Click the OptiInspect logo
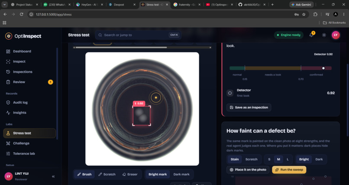Screen dimensions: 349x185 click(23, 36)
